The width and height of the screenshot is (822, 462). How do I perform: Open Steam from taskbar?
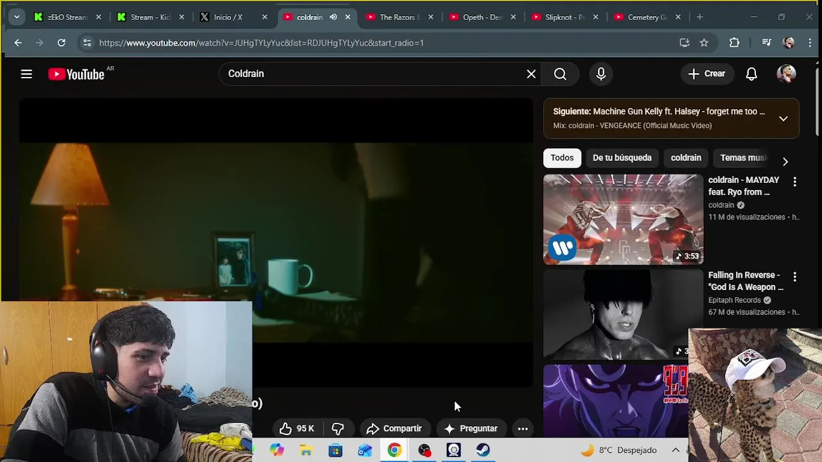[483, 450]
